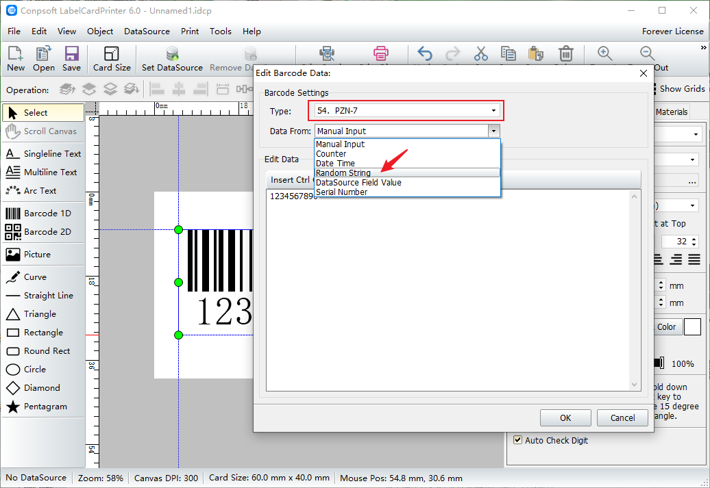Open the DataSource menu
Viewport: 710px width, 488px height.
tap(147, 31)
